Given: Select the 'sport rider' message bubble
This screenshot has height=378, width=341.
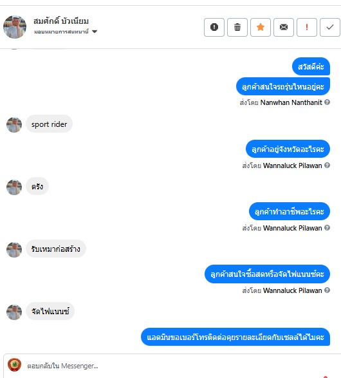Looking at the screenshot, I should click(49, 124).
